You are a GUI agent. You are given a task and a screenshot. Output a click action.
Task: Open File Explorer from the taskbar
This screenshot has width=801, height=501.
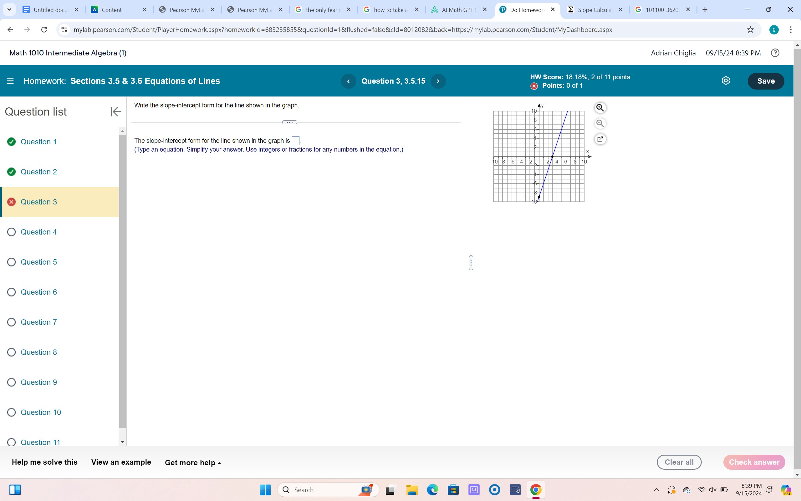pos(412,490)
